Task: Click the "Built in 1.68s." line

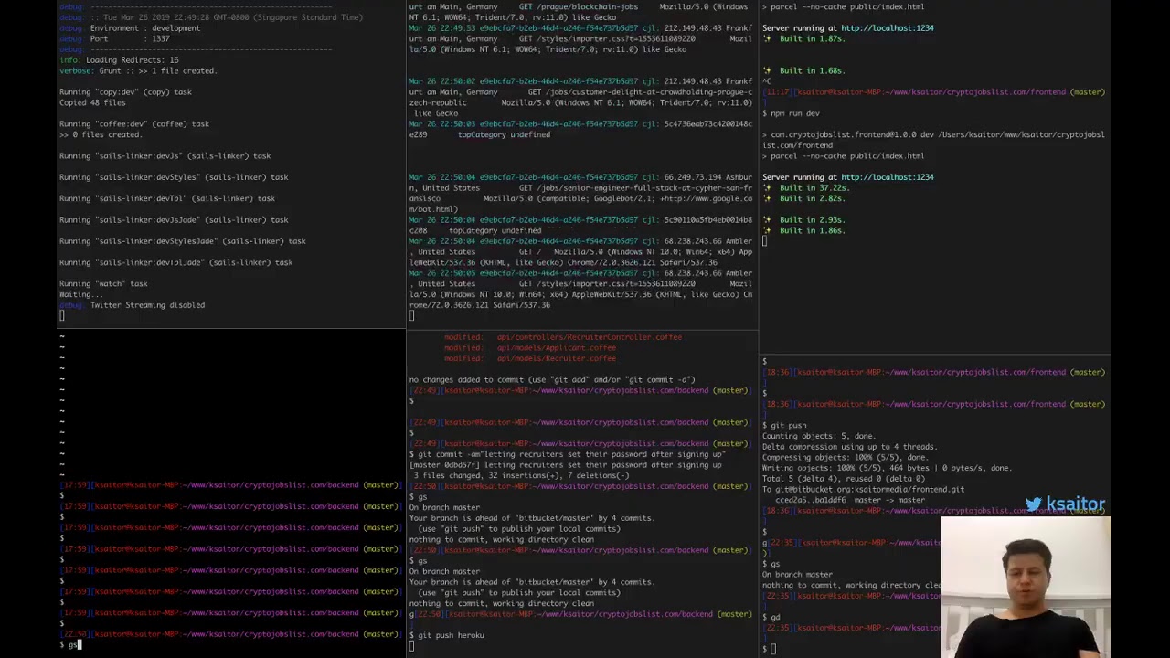Action: (x=803, y=71)
